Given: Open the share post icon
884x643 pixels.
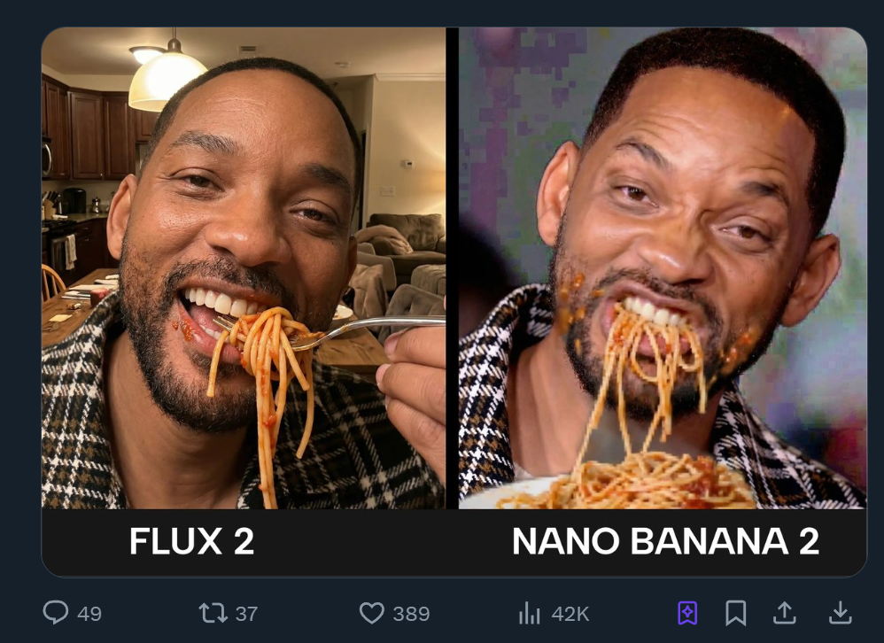Looking at the screenshot, I should click(x=784, y=613).
